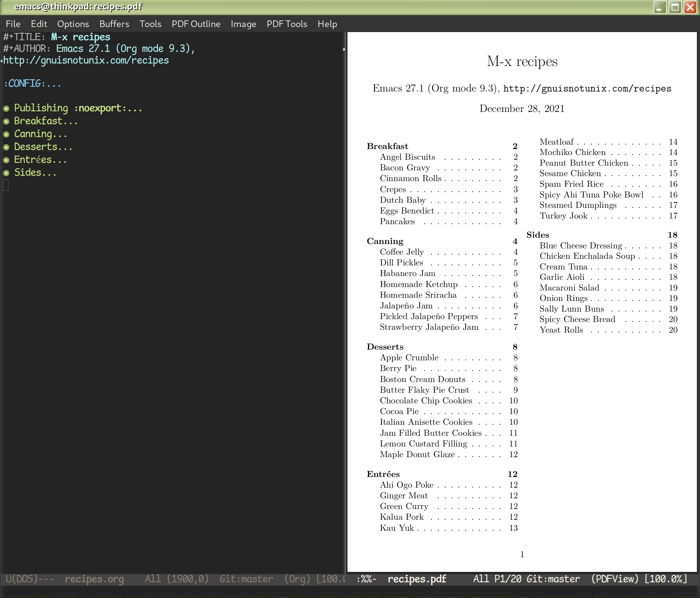This screenshot has height=598, width=700.
Task: Open the Tools menu
Action: [150, 24]
